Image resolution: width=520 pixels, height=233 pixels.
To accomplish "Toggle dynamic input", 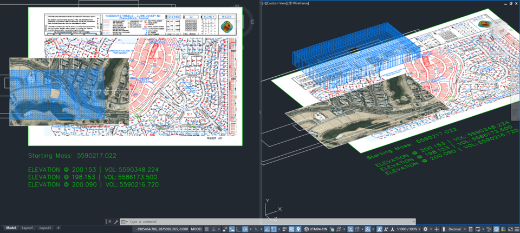I will coord(232,229).
